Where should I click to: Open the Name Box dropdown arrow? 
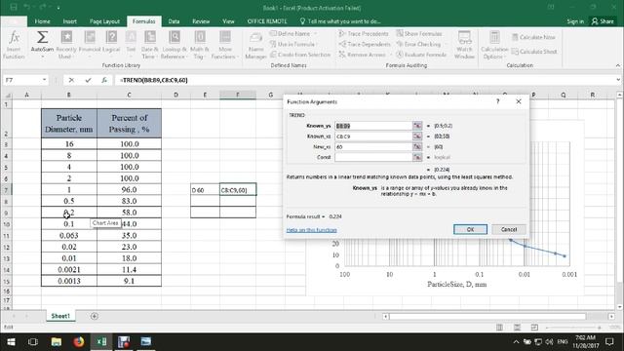click(x=44, y=80)
